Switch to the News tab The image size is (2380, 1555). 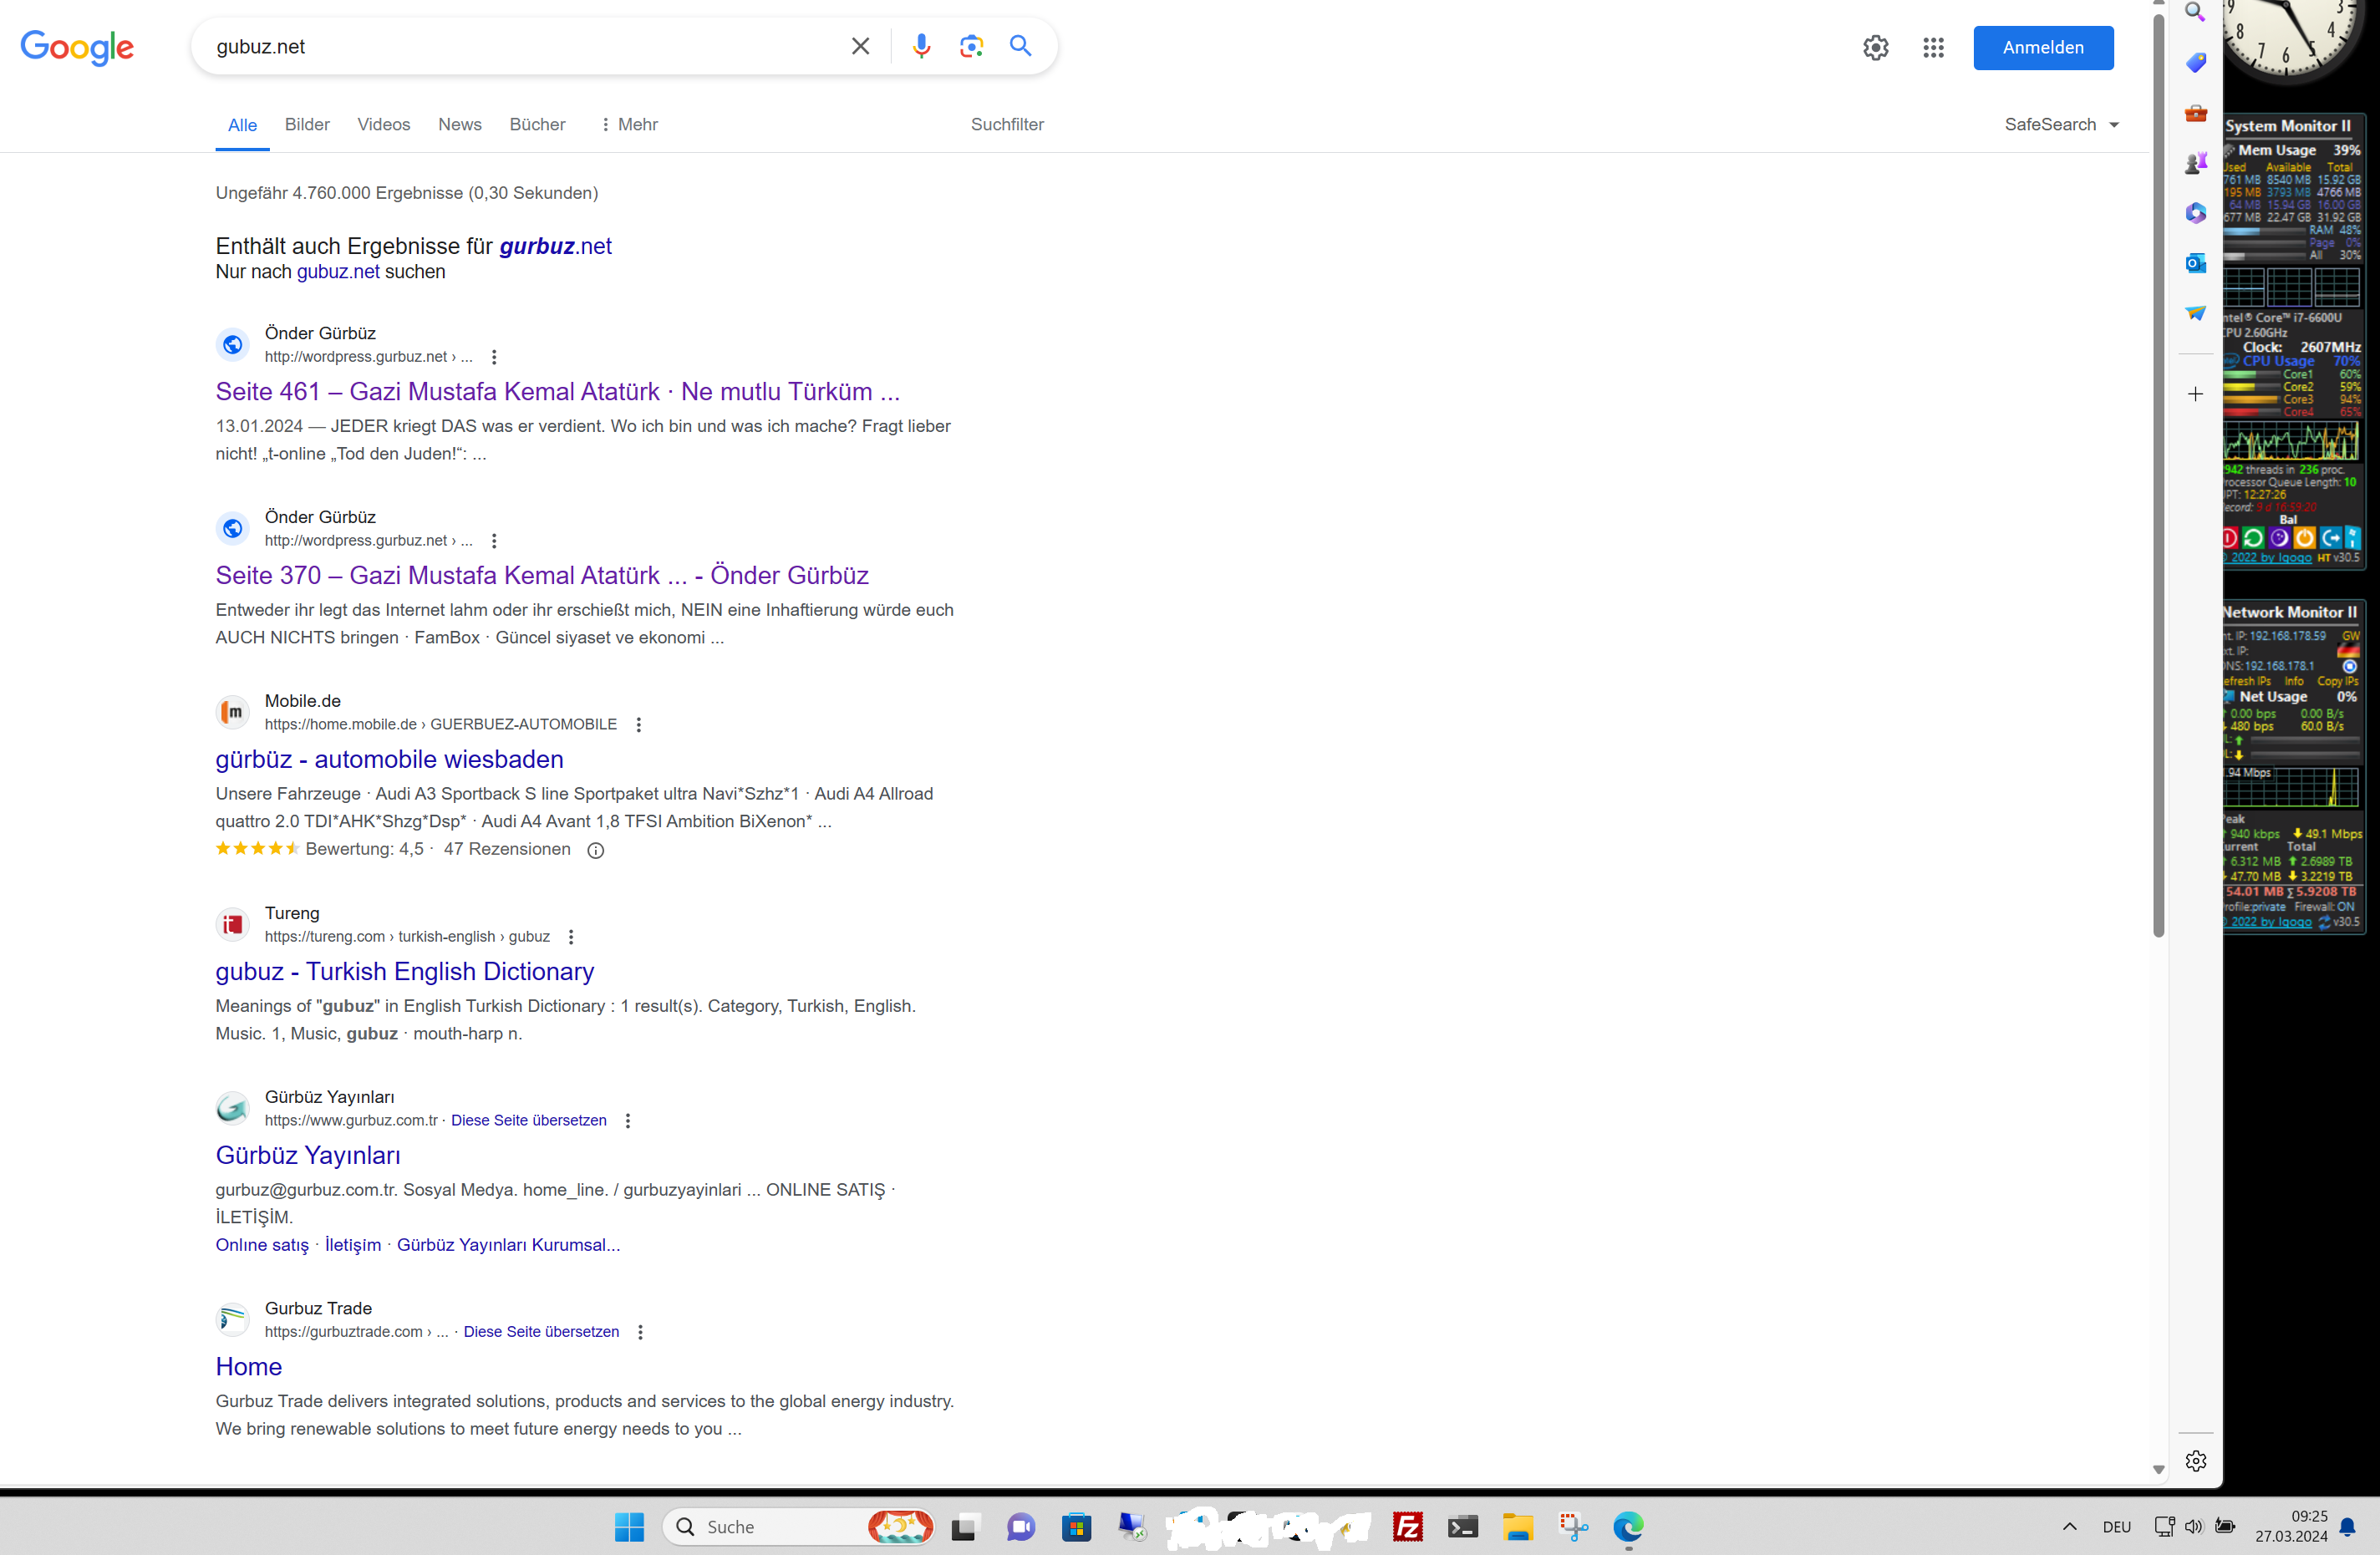pyautogui.click(x=460, y=124)
